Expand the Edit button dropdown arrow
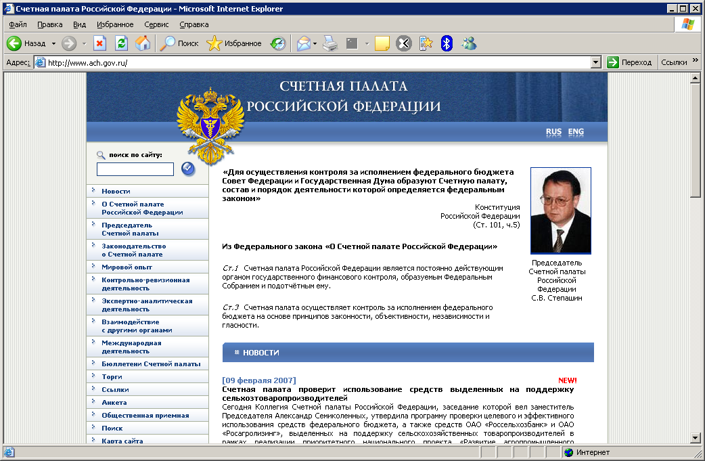Image resolution: width=705 pixels, height=461 pixels. [367, 43]
